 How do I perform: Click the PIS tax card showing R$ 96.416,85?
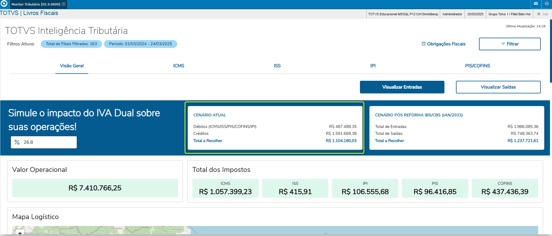(x=435, y=188)
